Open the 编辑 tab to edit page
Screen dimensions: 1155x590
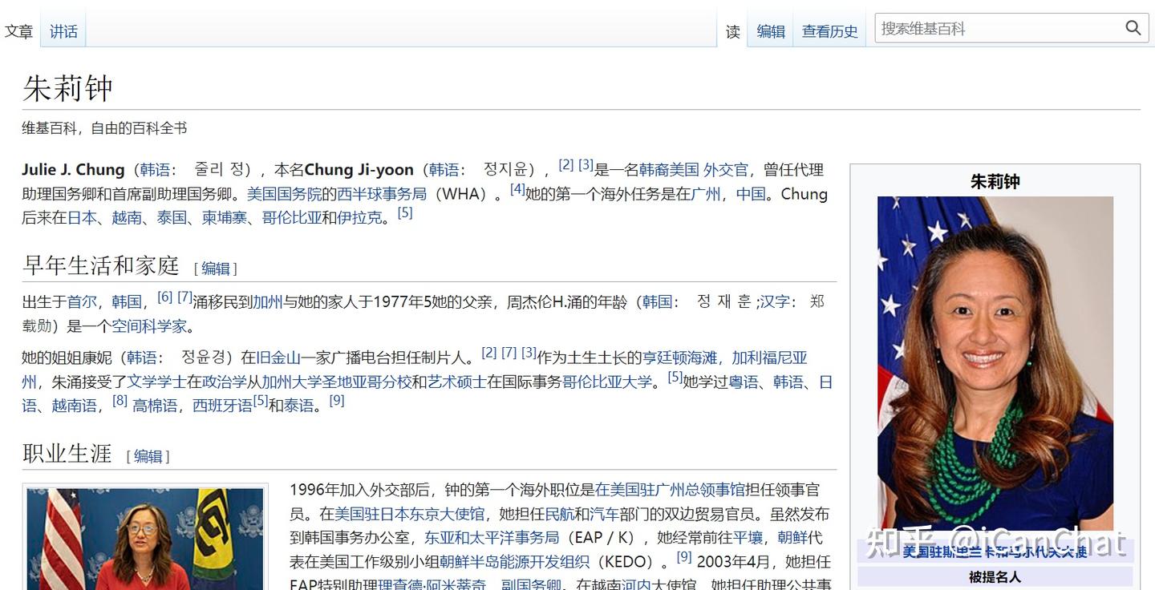[769, 31]
